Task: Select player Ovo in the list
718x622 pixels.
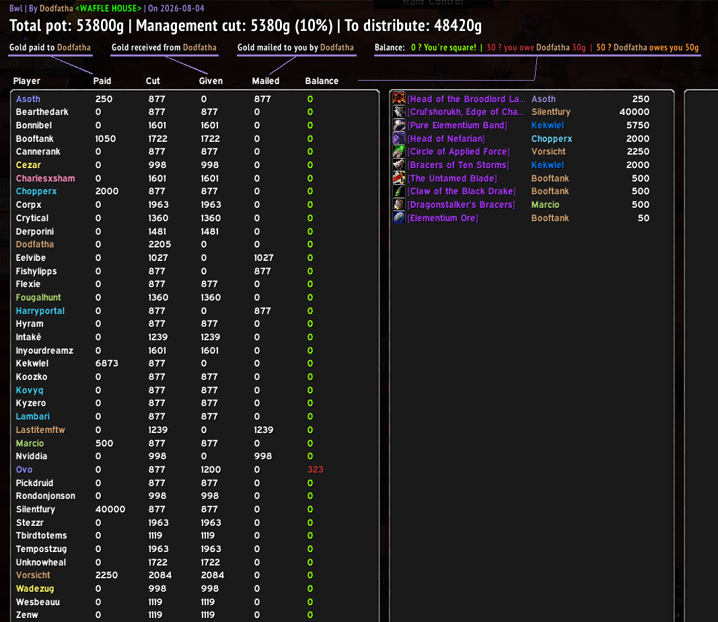Action: (24, 469)
